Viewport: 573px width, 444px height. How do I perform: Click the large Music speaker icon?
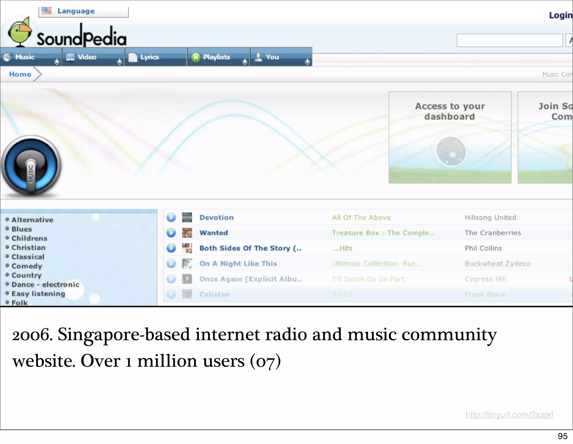point(31,166)
